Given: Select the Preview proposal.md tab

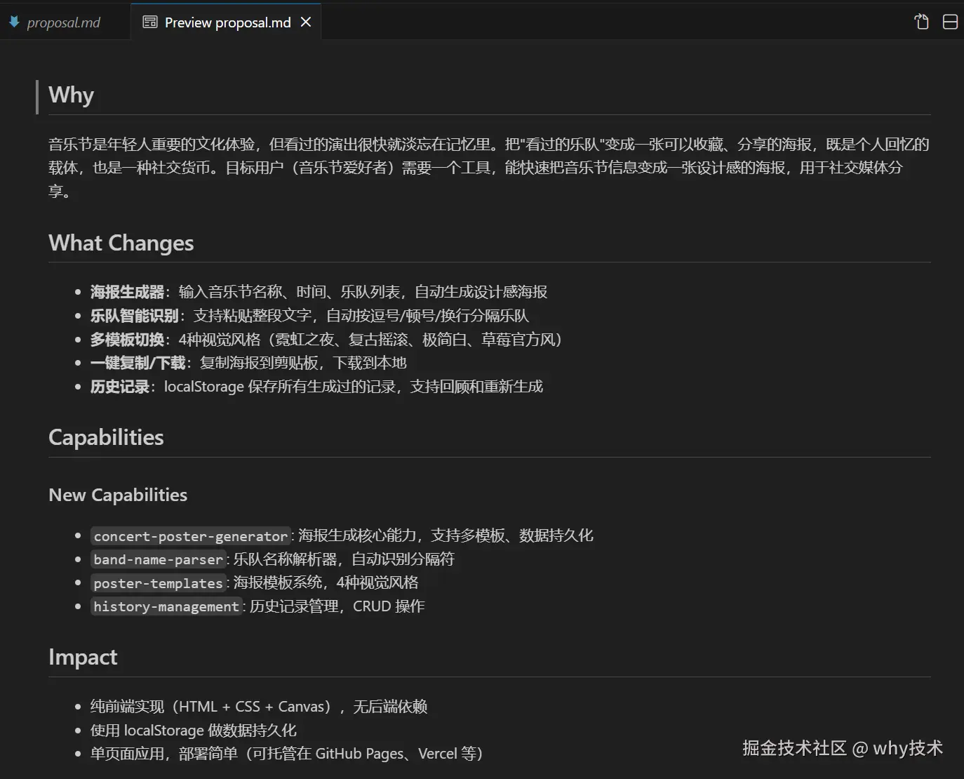Looking at the screenshot, I should click(227, 22).
